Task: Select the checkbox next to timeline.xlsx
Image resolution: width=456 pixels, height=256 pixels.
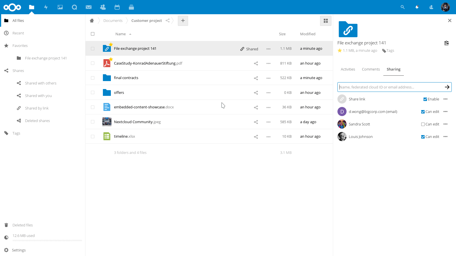Action: pos(93,137)
